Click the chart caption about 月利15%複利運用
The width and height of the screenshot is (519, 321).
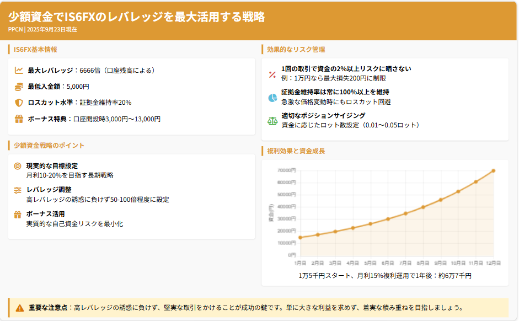(384, 275)
